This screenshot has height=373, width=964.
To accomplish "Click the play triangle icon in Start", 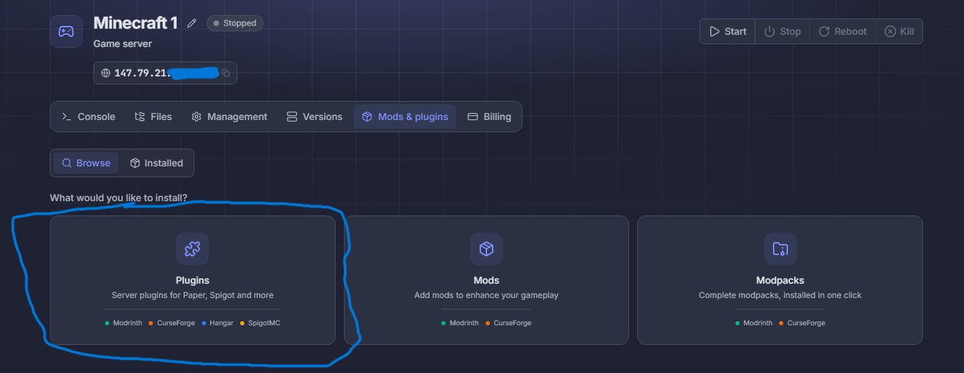I will pos(714,31).
